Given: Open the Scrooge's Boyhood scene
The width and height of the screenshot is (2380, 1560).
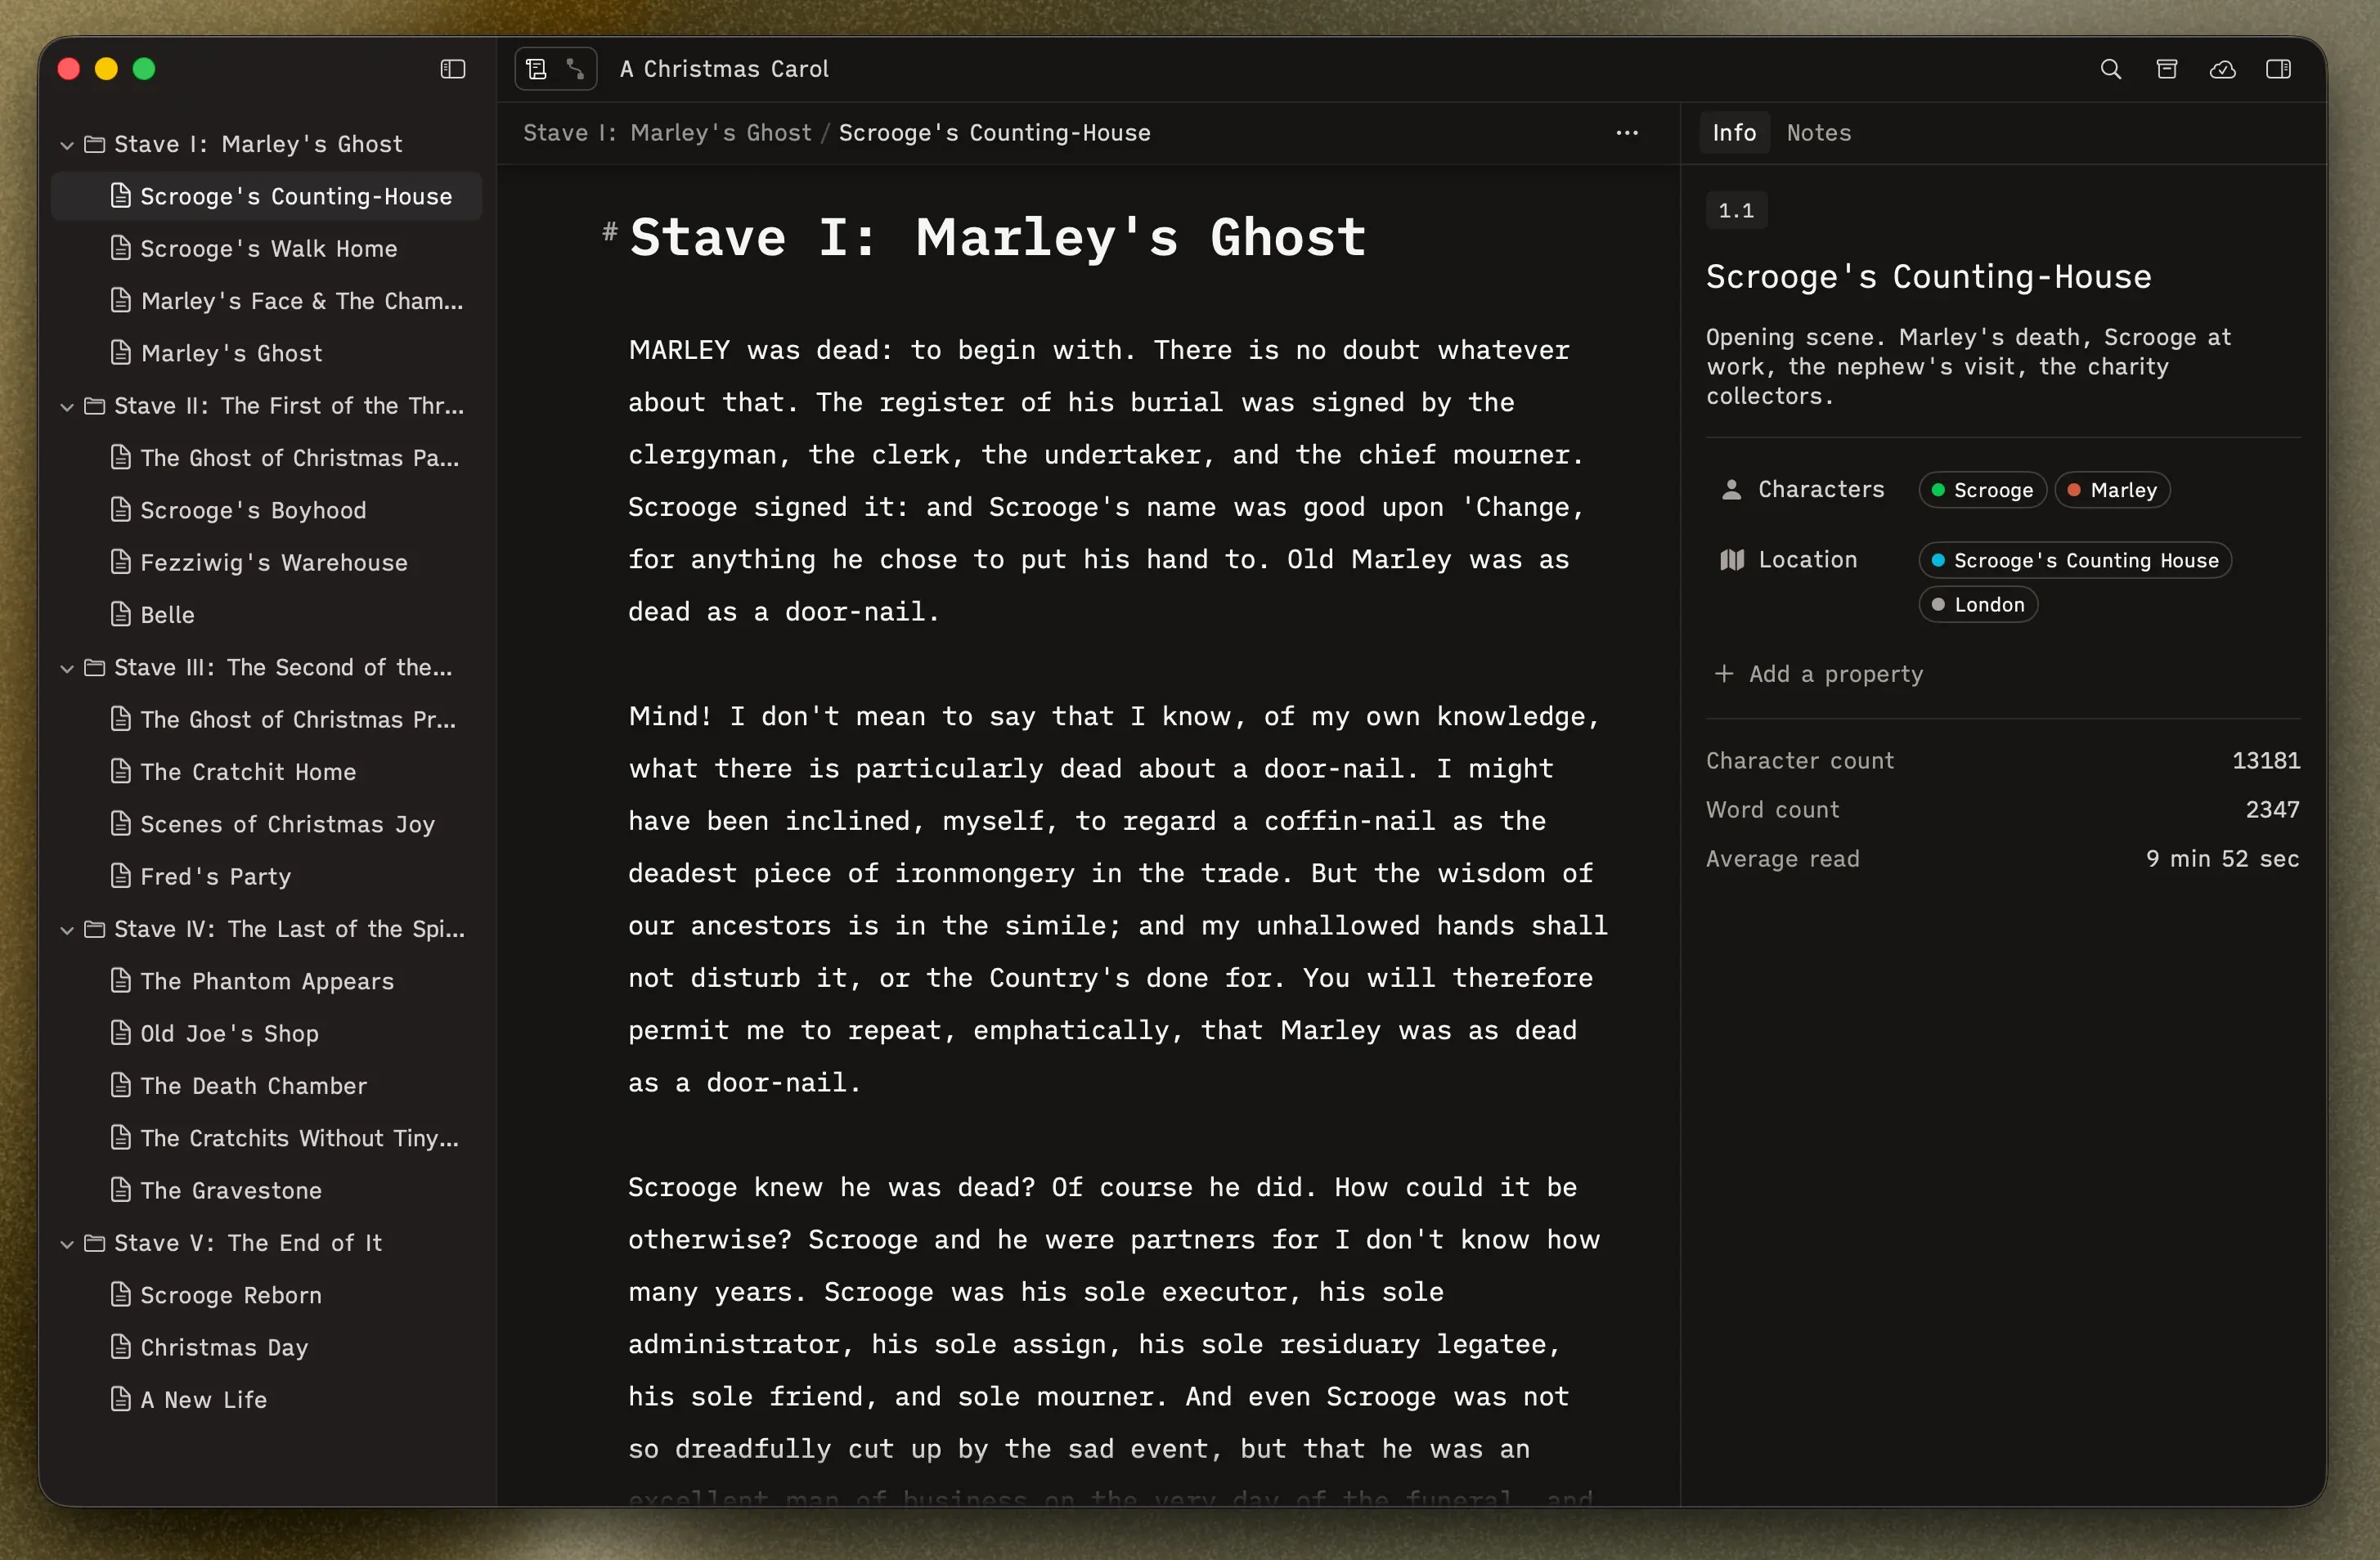Looking at the screenshot, I should point(266,510).
